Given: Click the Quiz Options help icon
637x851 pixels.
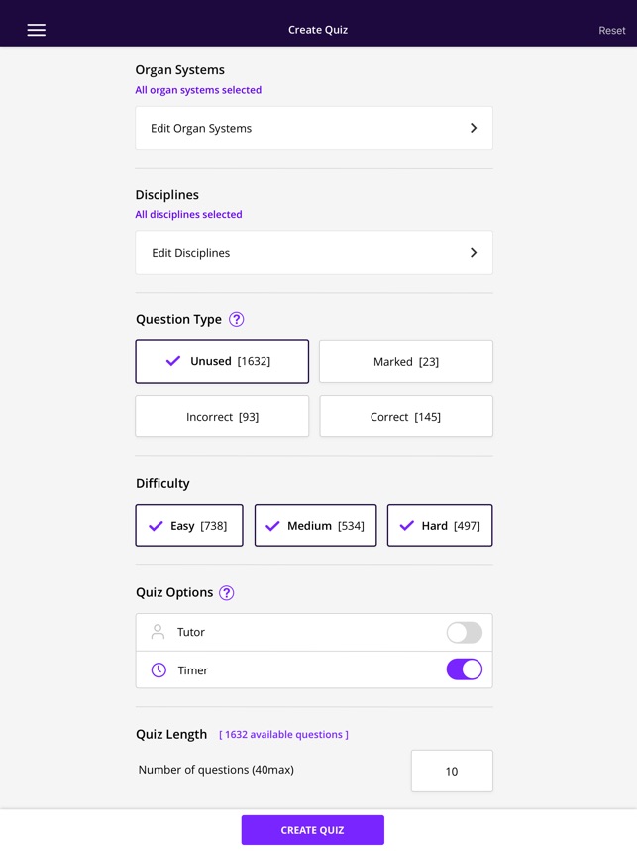Looking at the screenshot, I should [x=225, y=592].
